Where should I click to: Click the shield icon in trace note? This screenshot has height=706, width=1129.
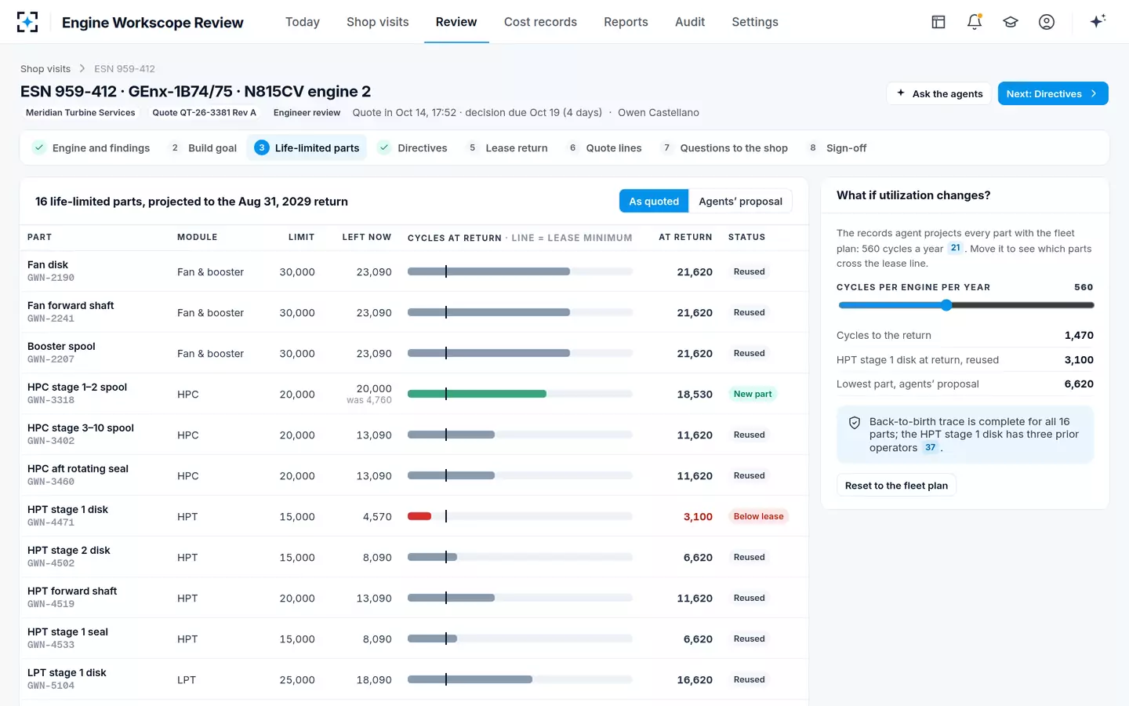point(855,423)
